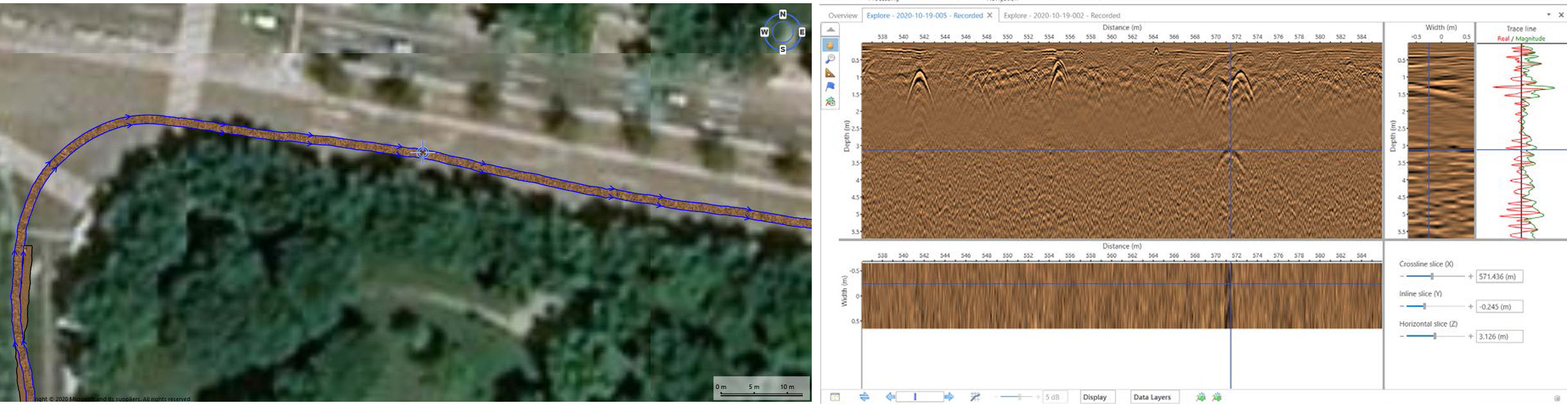Click the rightmost green icon near Data Layers
Viewport: 1567px width, 405px height.
pyautogui.click(x=1217, y=397)
